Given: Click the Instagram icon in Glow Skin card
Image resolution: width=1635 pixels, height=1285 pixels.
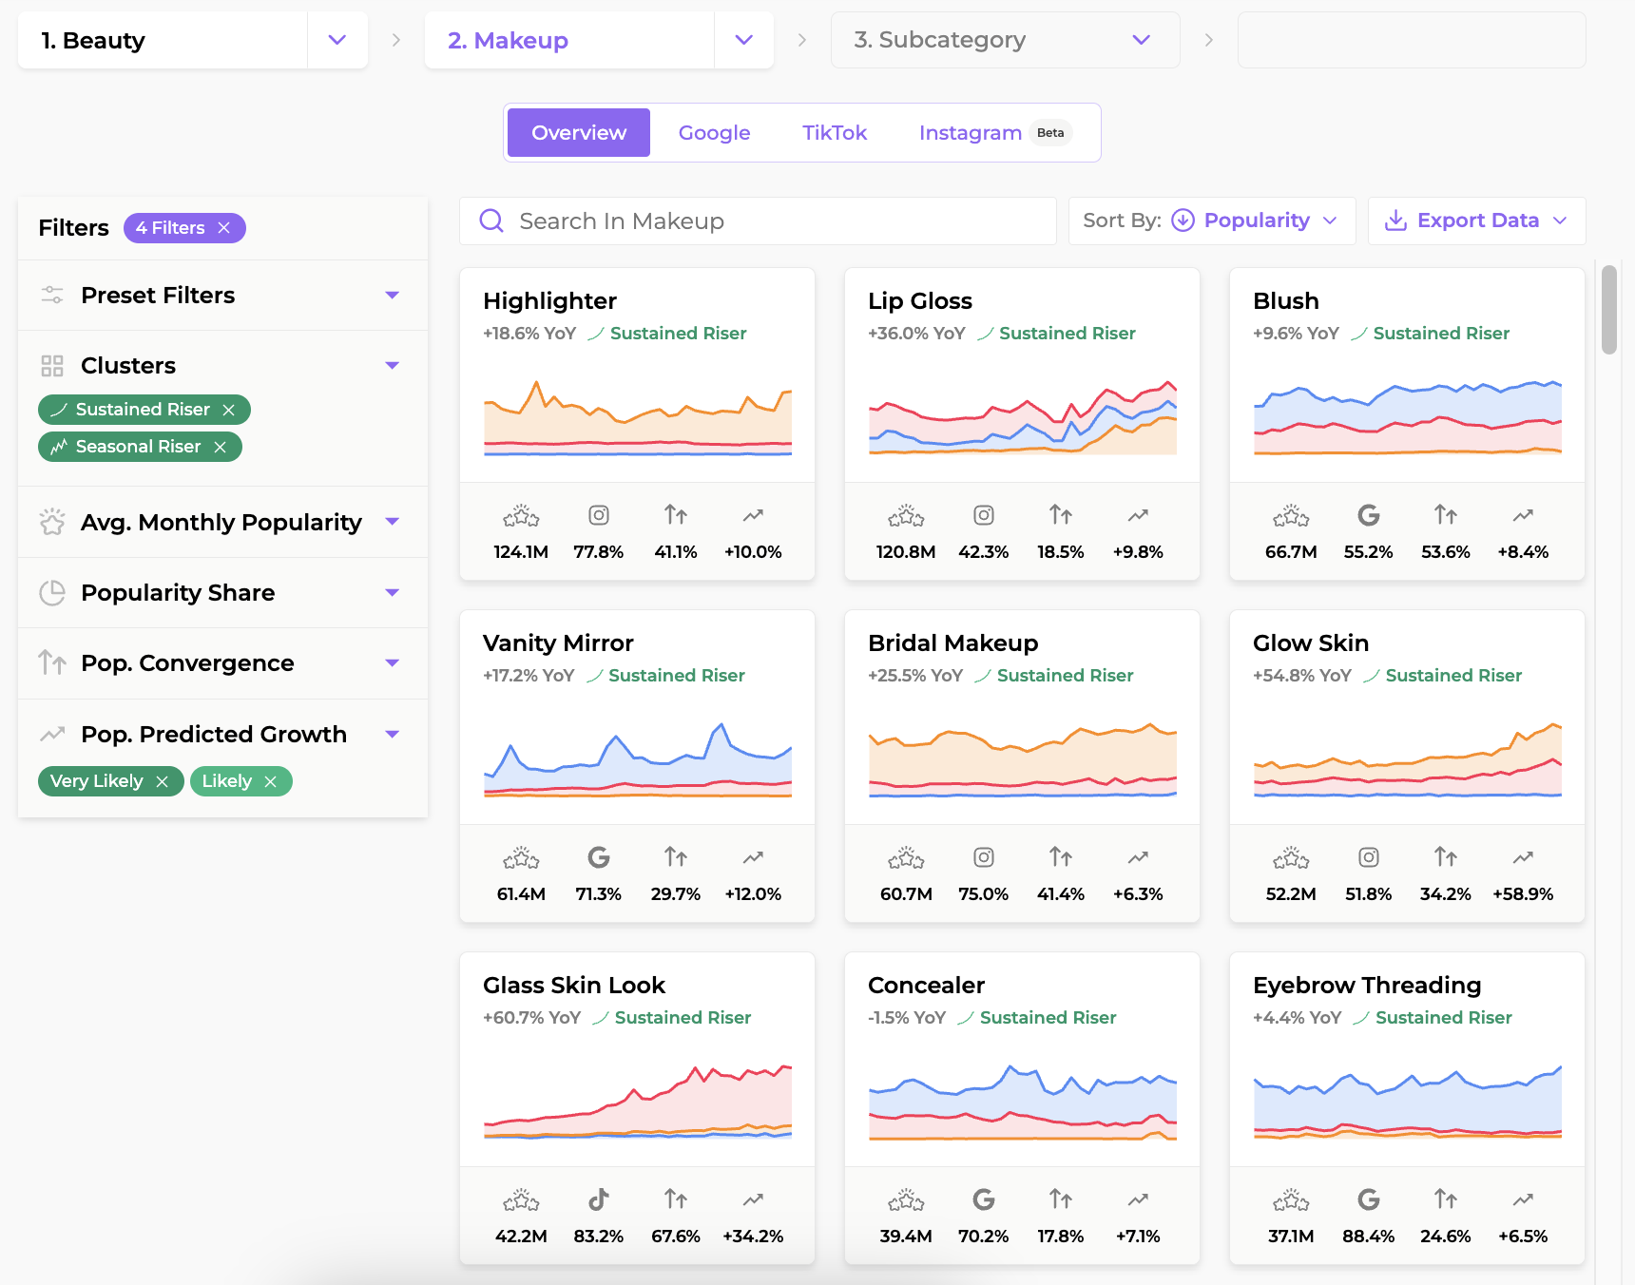Looking at the screenshot, I should 1369,857.
